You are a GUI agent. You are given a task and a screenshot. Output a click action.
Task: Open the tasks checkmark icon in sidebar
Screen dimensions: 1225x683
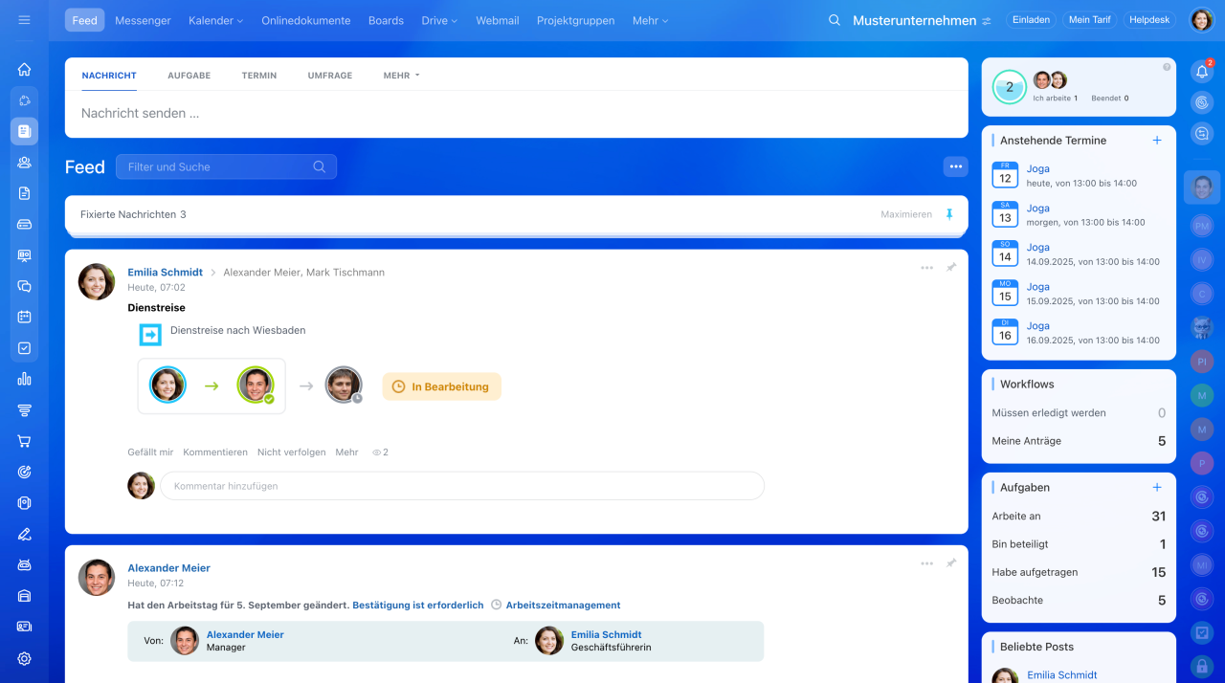click(x=24, y=348)
